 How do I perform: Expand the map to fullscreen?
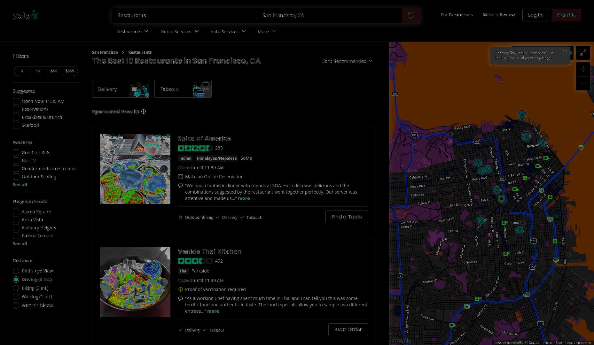583,52
